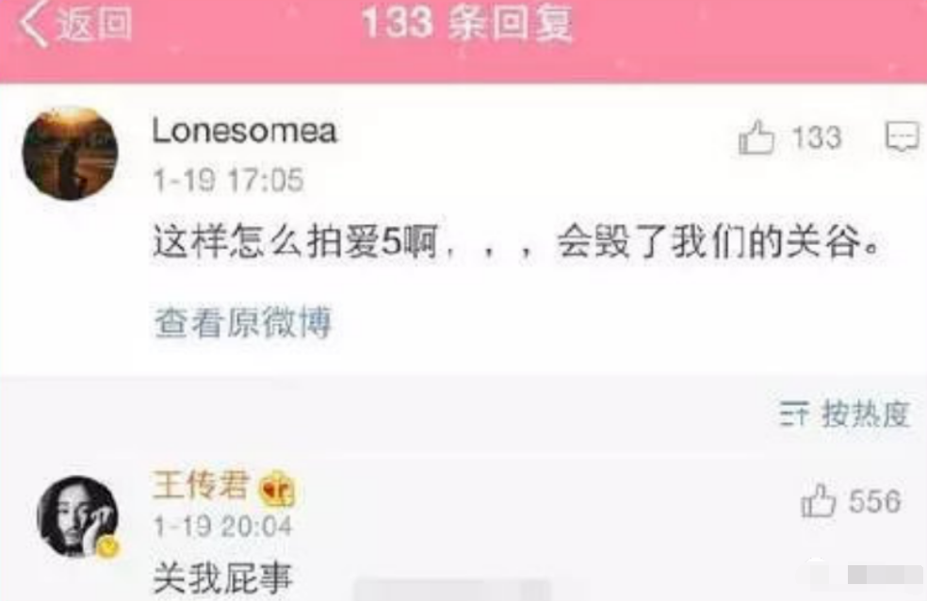Tap 王传君's membership crown badge
Screen dimensions: 927x601
(x=277, y=489)
